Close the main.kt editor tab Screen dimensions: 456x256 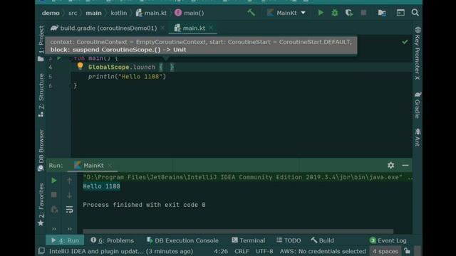tap(211, 28)
